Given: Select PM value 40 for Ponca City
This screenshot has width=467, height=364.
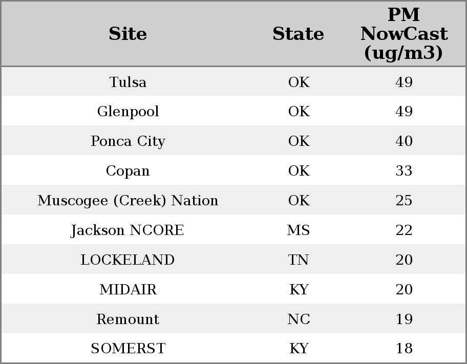Looking at the screenshot, I should tap(404, 141).
